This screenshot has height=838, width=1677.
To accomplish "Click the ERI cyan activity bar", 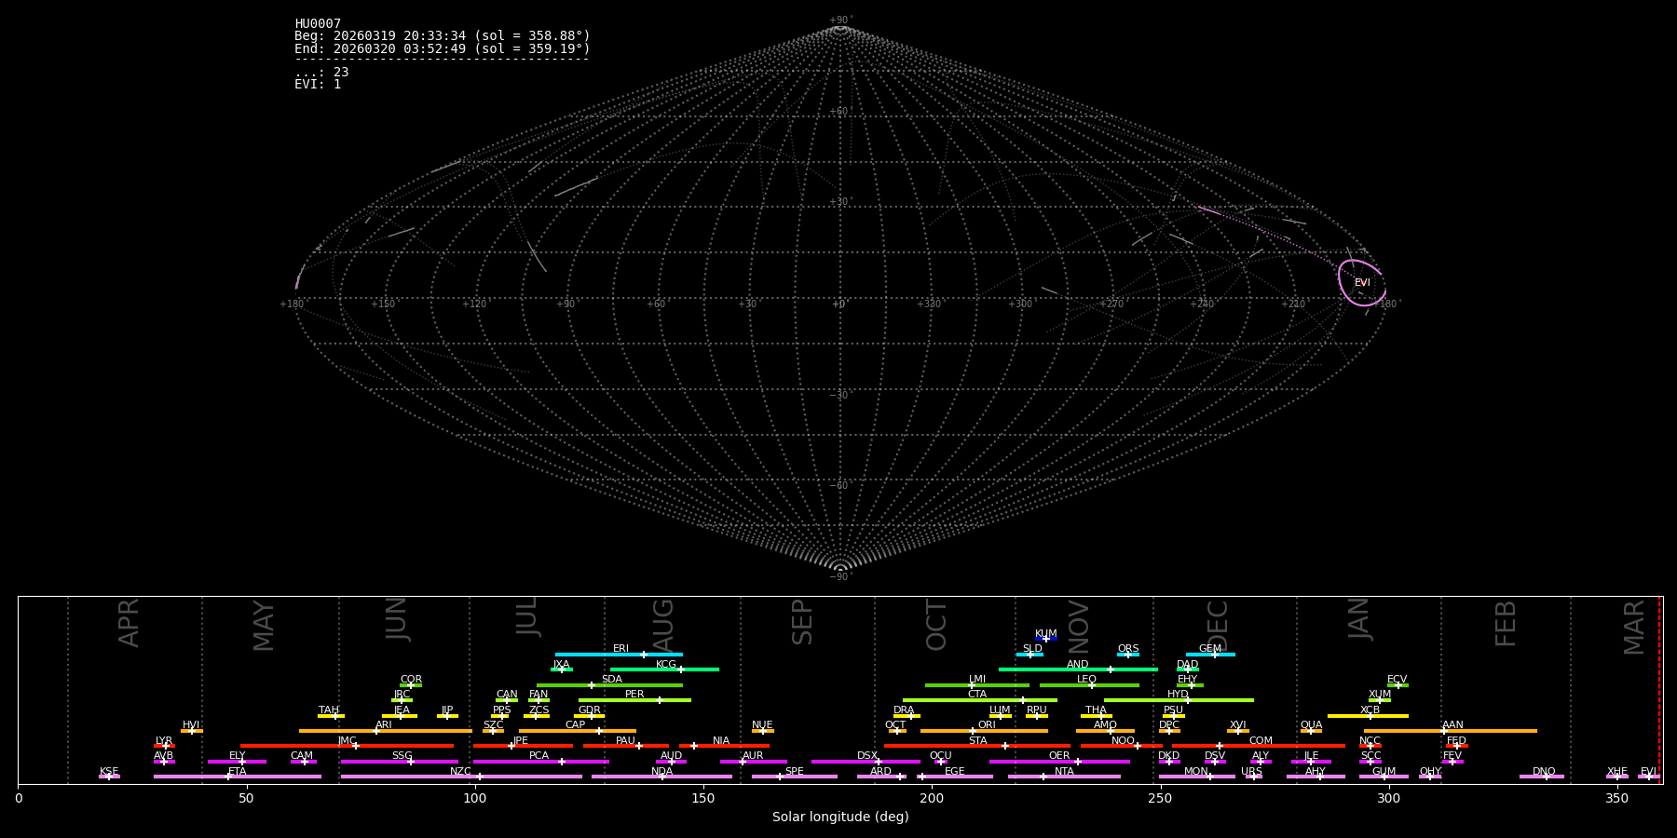I will click(x=619, y=655).
